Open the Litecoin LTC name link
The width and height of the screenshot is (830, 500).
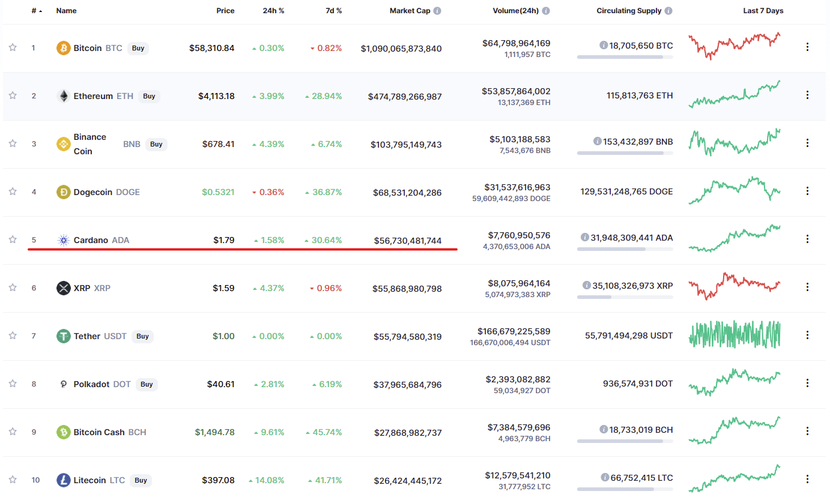click(x=99, y=480)
